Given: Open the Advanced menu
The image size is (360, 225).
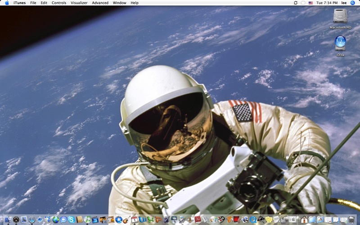Looking at the screenshot, I should (100, 3).
